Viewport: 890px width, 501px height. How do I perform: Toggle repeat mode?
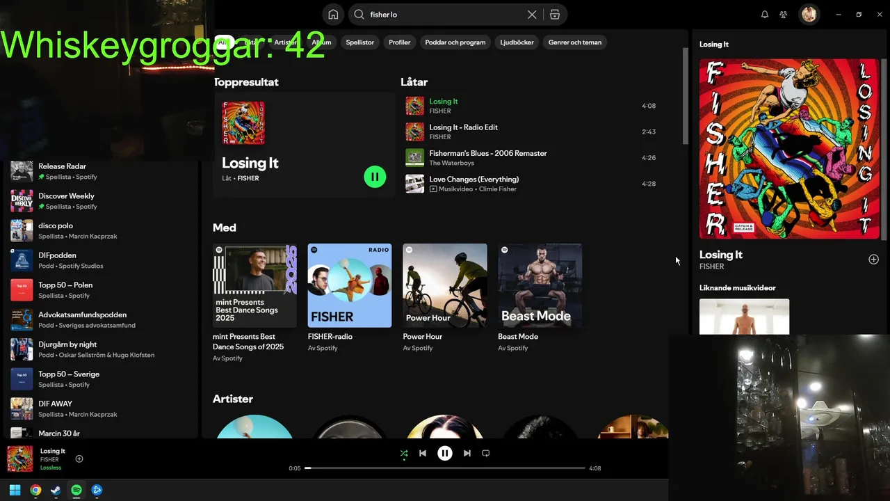(x=486, y=453)
